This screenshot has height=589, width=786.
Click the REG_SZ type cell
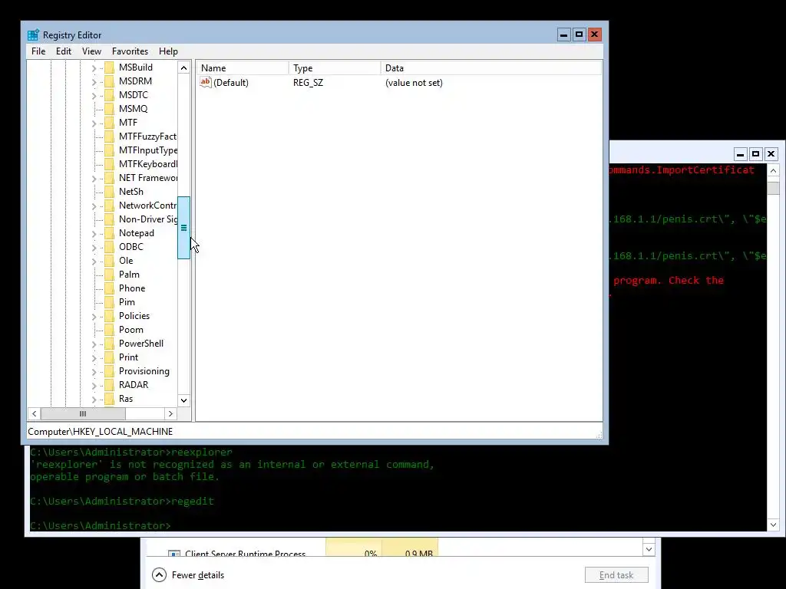pos(308,83)
